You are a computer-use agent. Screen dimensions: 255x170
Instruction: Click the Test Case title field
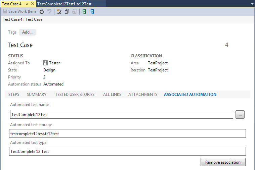(x=20, y=45)
